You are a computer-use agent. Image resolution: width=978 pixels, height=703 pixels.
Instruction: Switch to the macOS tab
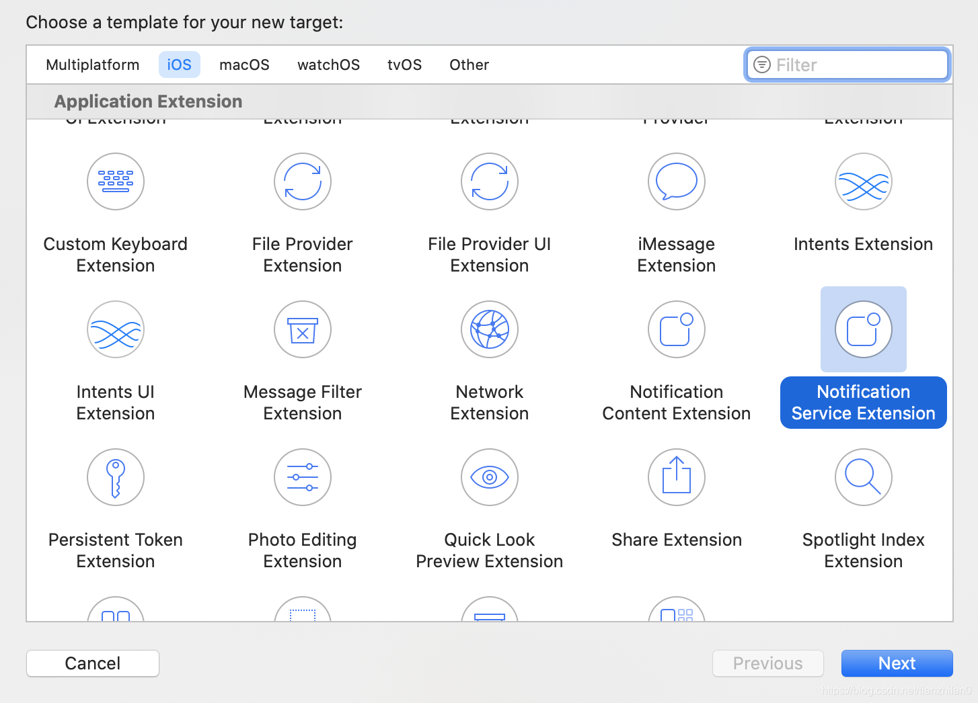pos(244,65)
